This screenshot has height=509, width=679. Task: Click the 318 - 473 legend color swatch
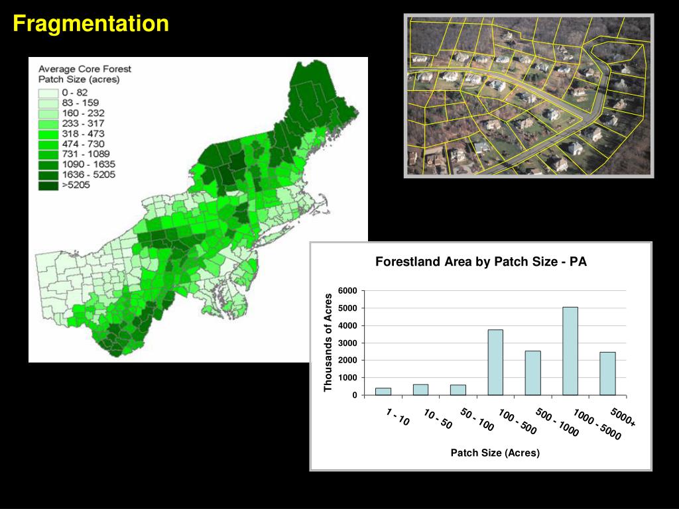pos(48,134)
